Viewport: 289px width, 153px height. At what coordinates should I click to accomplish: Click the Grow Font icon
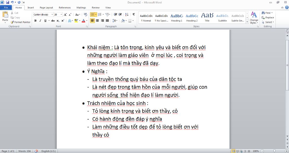click(65, 14)
